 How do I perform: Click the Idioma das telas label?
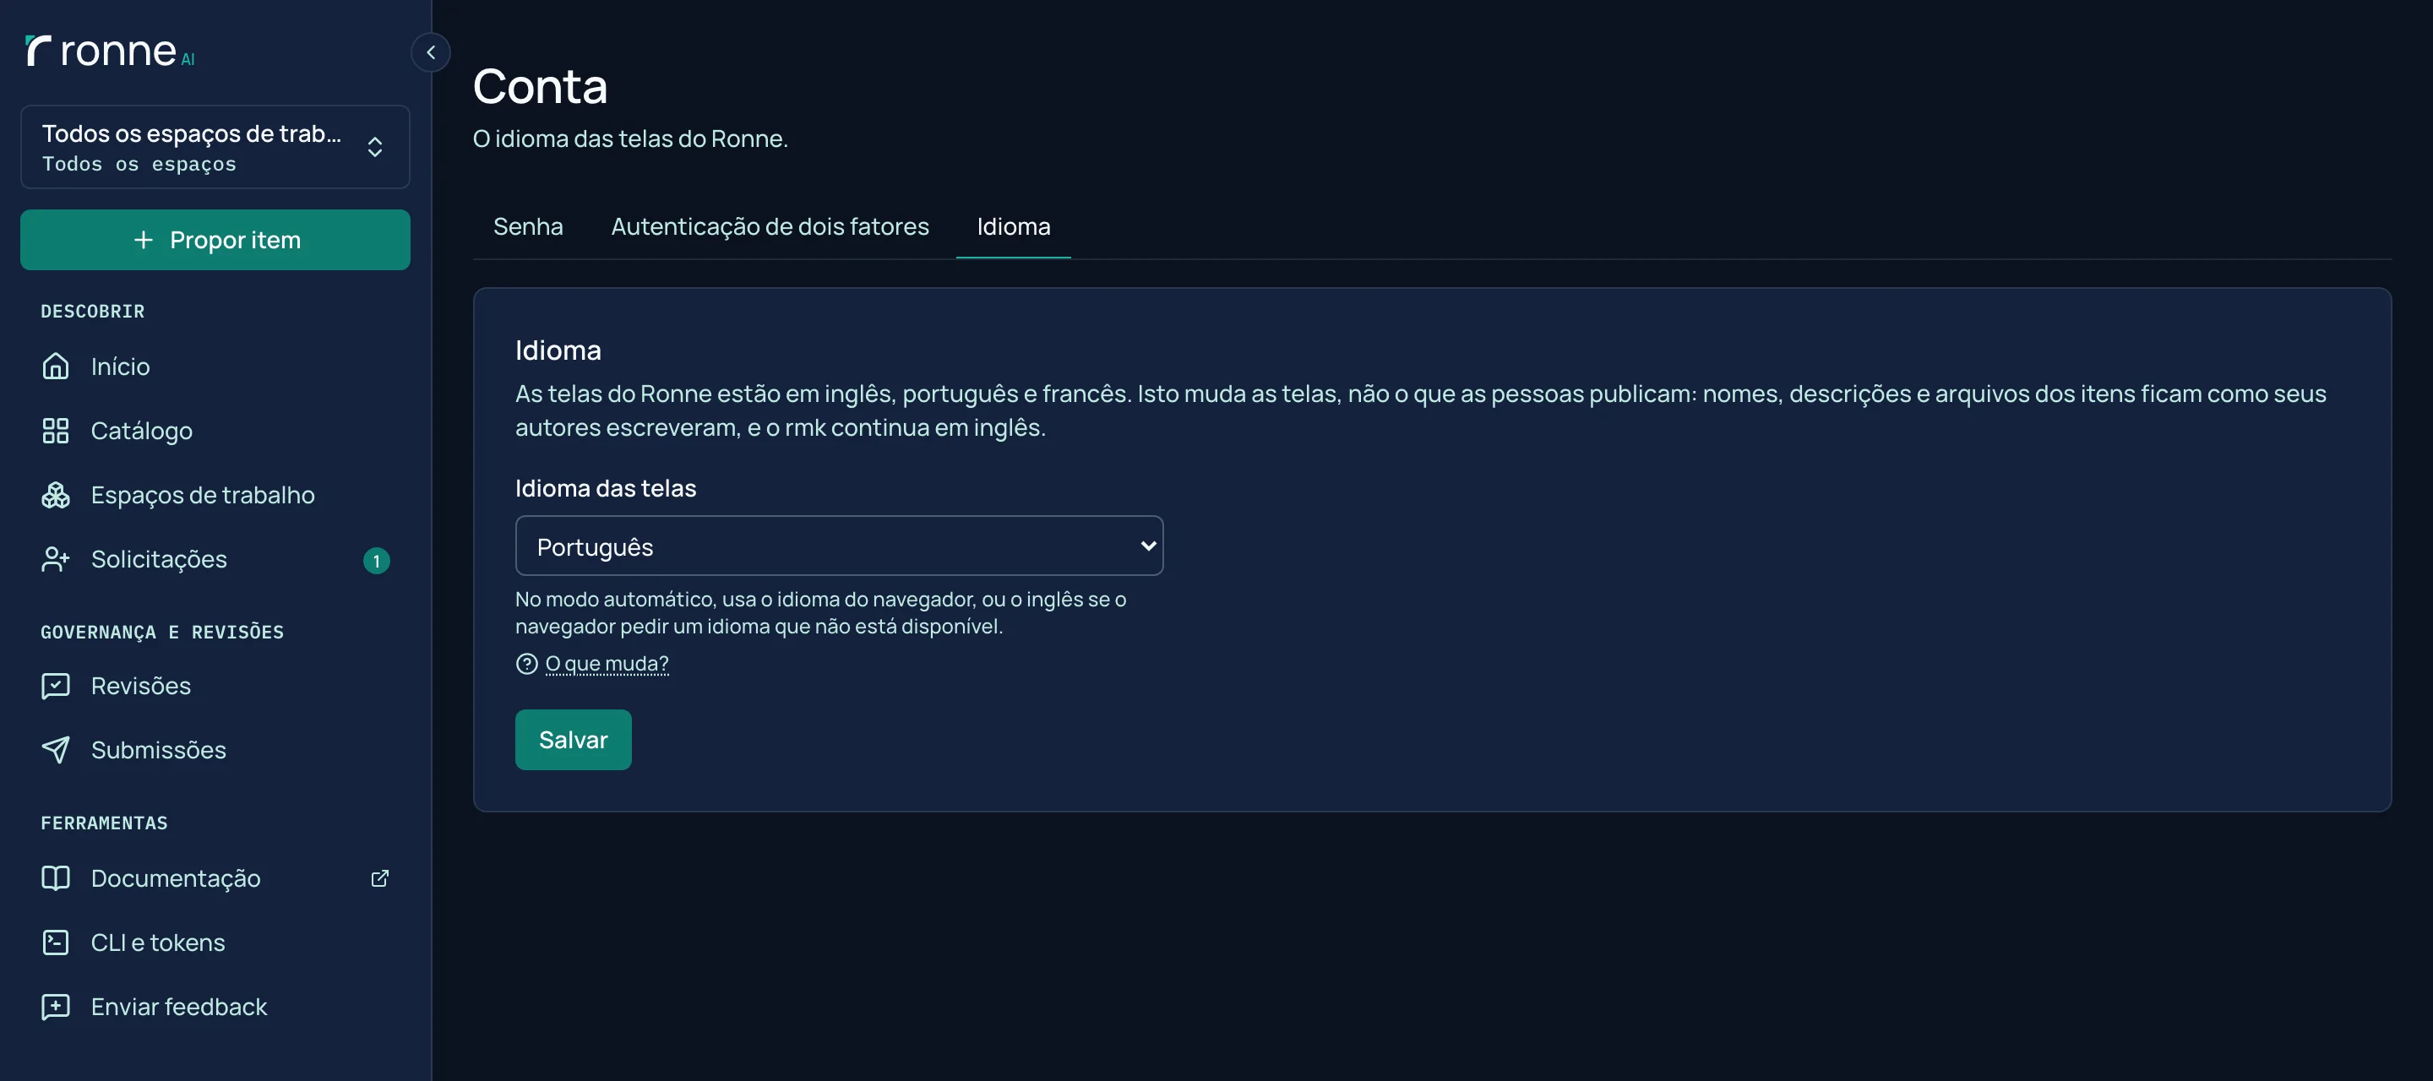pyautogui.click(x=606, y=488)
